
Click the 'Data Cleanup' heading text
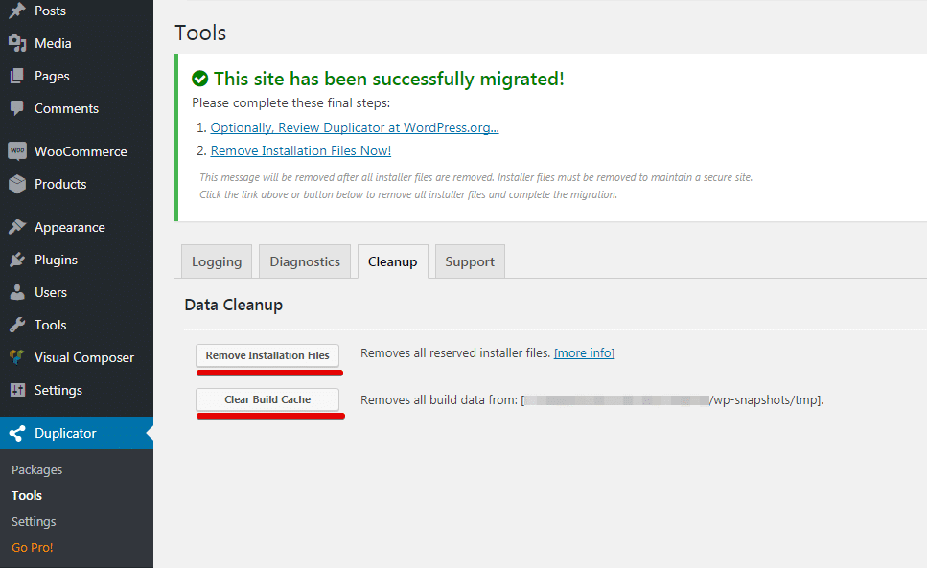pyautogui.click(x=234, y=305)
